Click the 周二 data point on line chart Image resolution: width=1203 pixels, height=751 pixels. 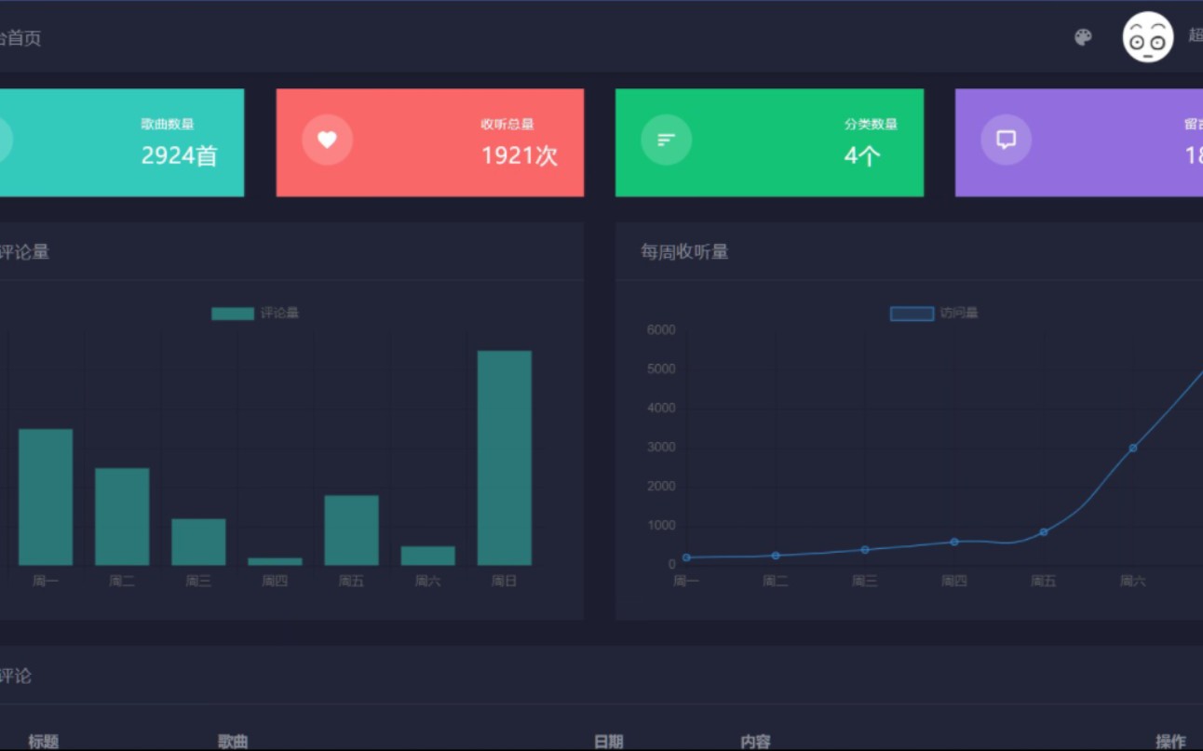(x=776, y=556)
